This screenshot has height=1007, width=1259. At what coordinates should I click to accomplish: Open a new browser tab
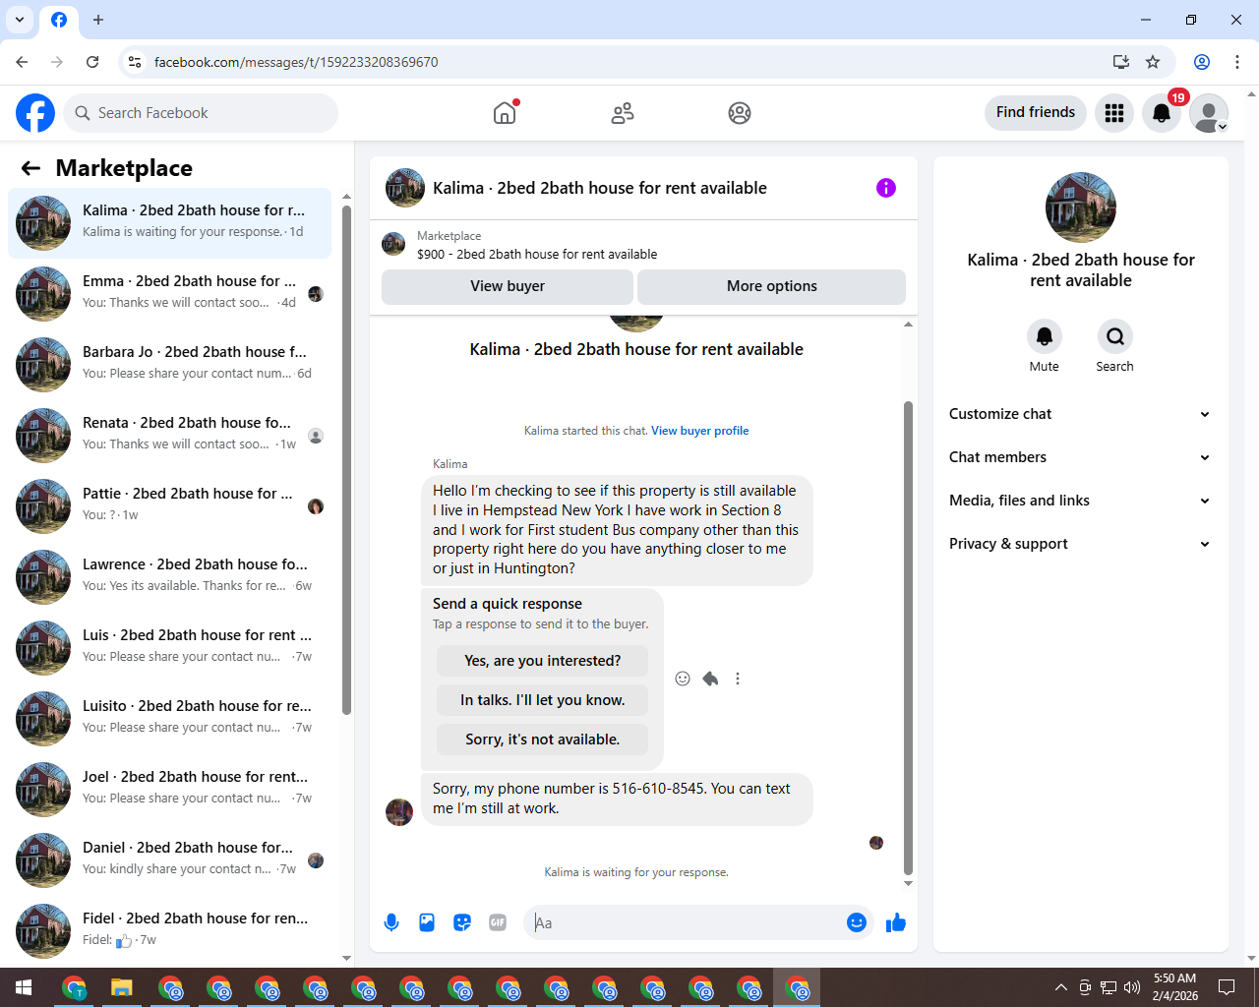[x=98, y=20]
